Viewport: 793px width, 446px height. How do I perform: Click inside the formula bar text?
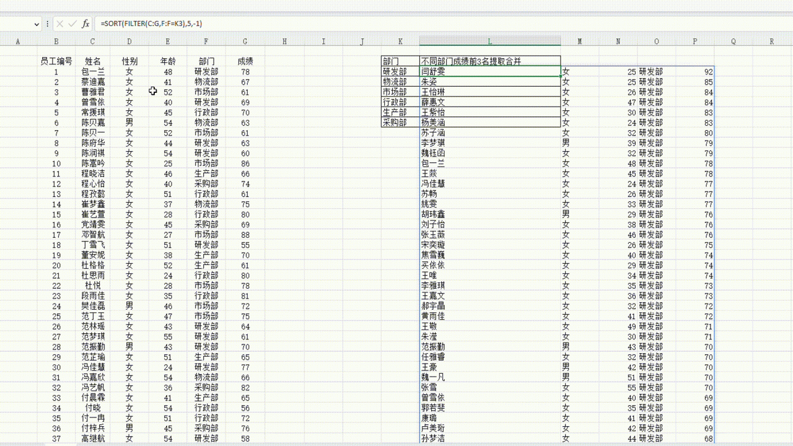151,24
